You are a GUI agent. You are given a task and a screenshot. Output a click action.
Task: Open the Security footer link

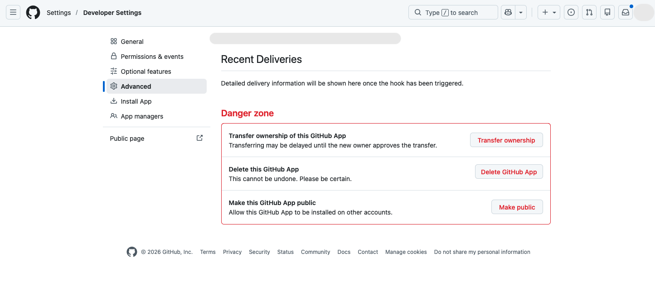pos(259,252)
